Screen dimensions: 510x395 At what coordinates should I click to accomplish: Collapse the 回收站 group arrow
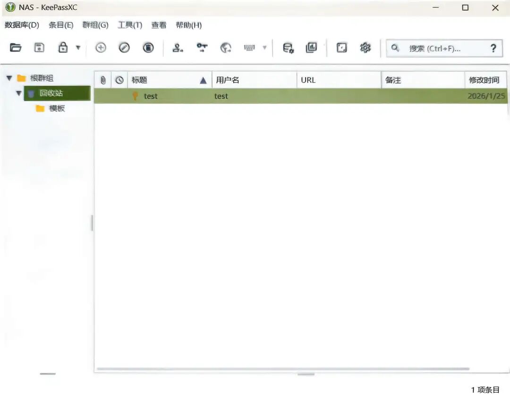coord(19,94)
